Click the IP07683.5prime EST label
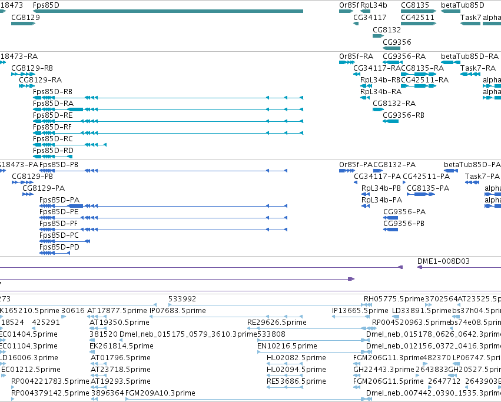 tap(178, 311)
